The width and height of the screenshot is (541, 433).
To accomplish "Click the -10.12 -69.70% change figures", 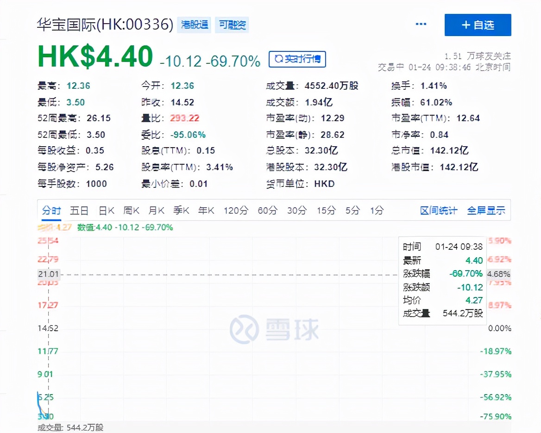I will pyautogui.click(x=210, y=62).
